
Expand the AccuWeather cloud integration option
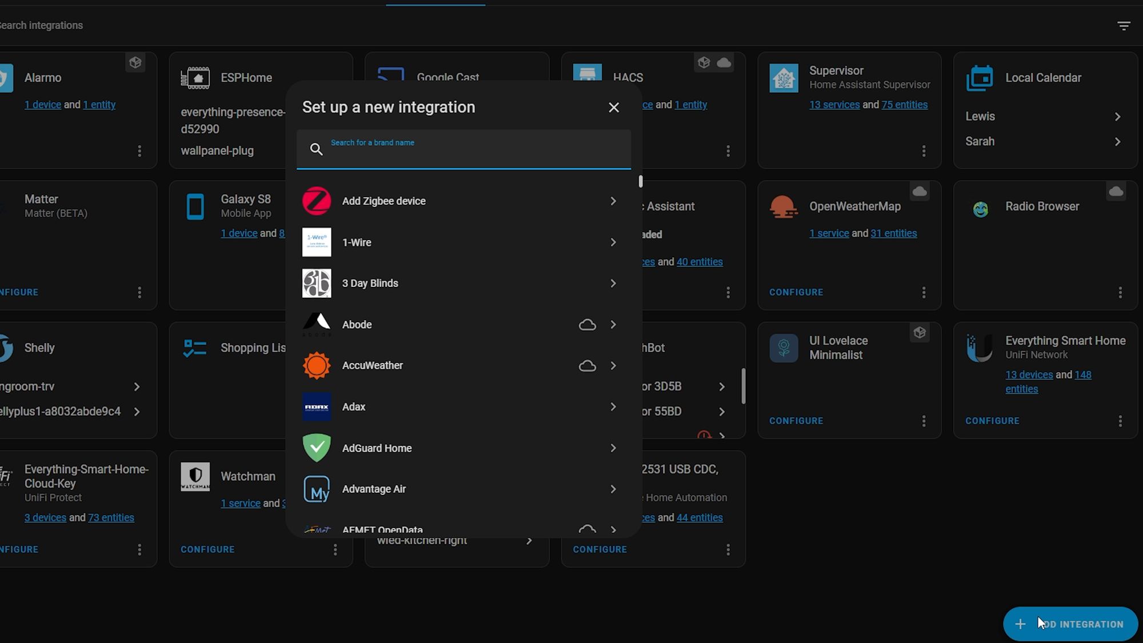pyautogui.click(x=612, y=365)
